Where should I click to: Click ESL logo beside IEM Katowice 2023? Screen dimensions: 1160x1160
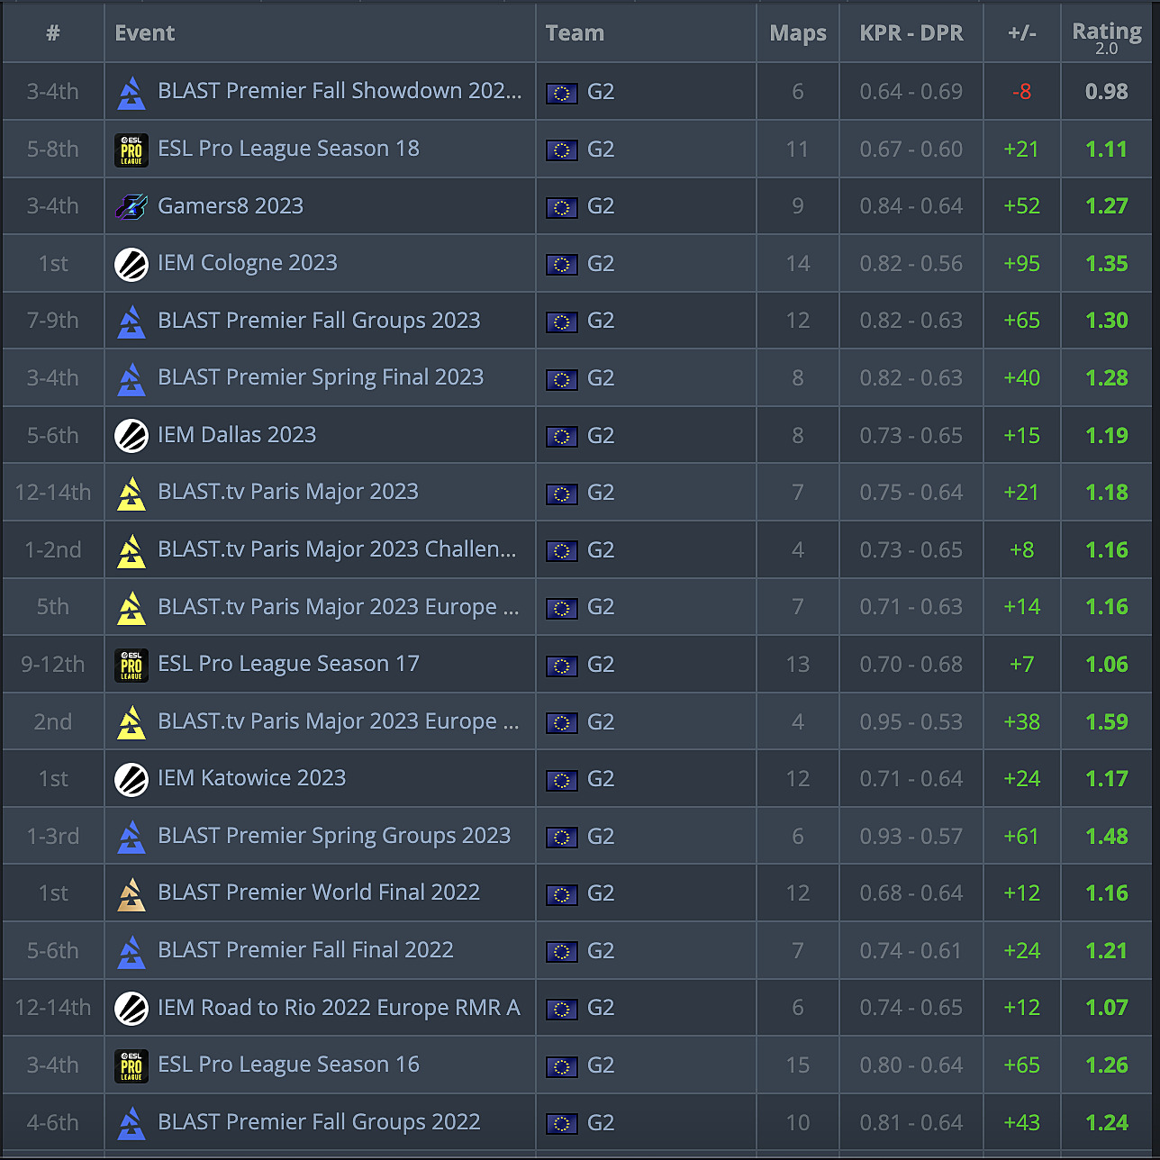[x=131, y=780]
